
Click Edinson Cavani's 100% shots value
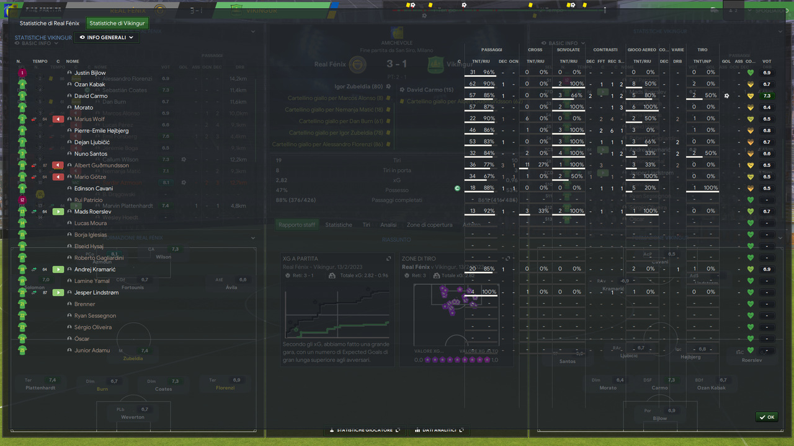710,188
